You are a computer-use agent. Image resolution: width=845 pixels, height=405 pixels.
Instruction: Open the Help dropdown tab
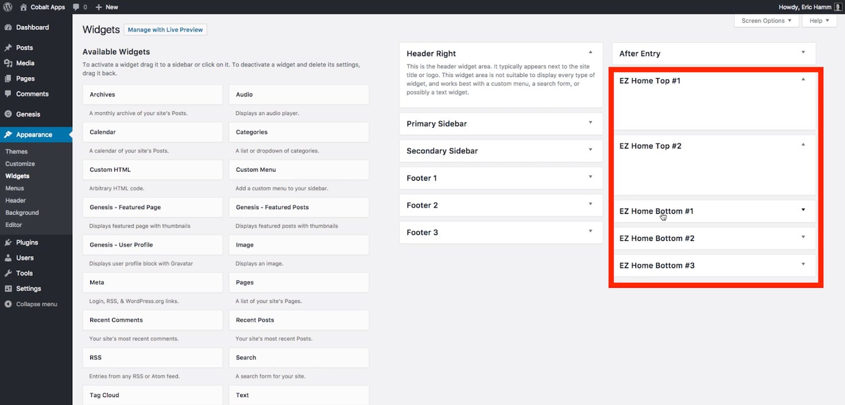(819, 21)
